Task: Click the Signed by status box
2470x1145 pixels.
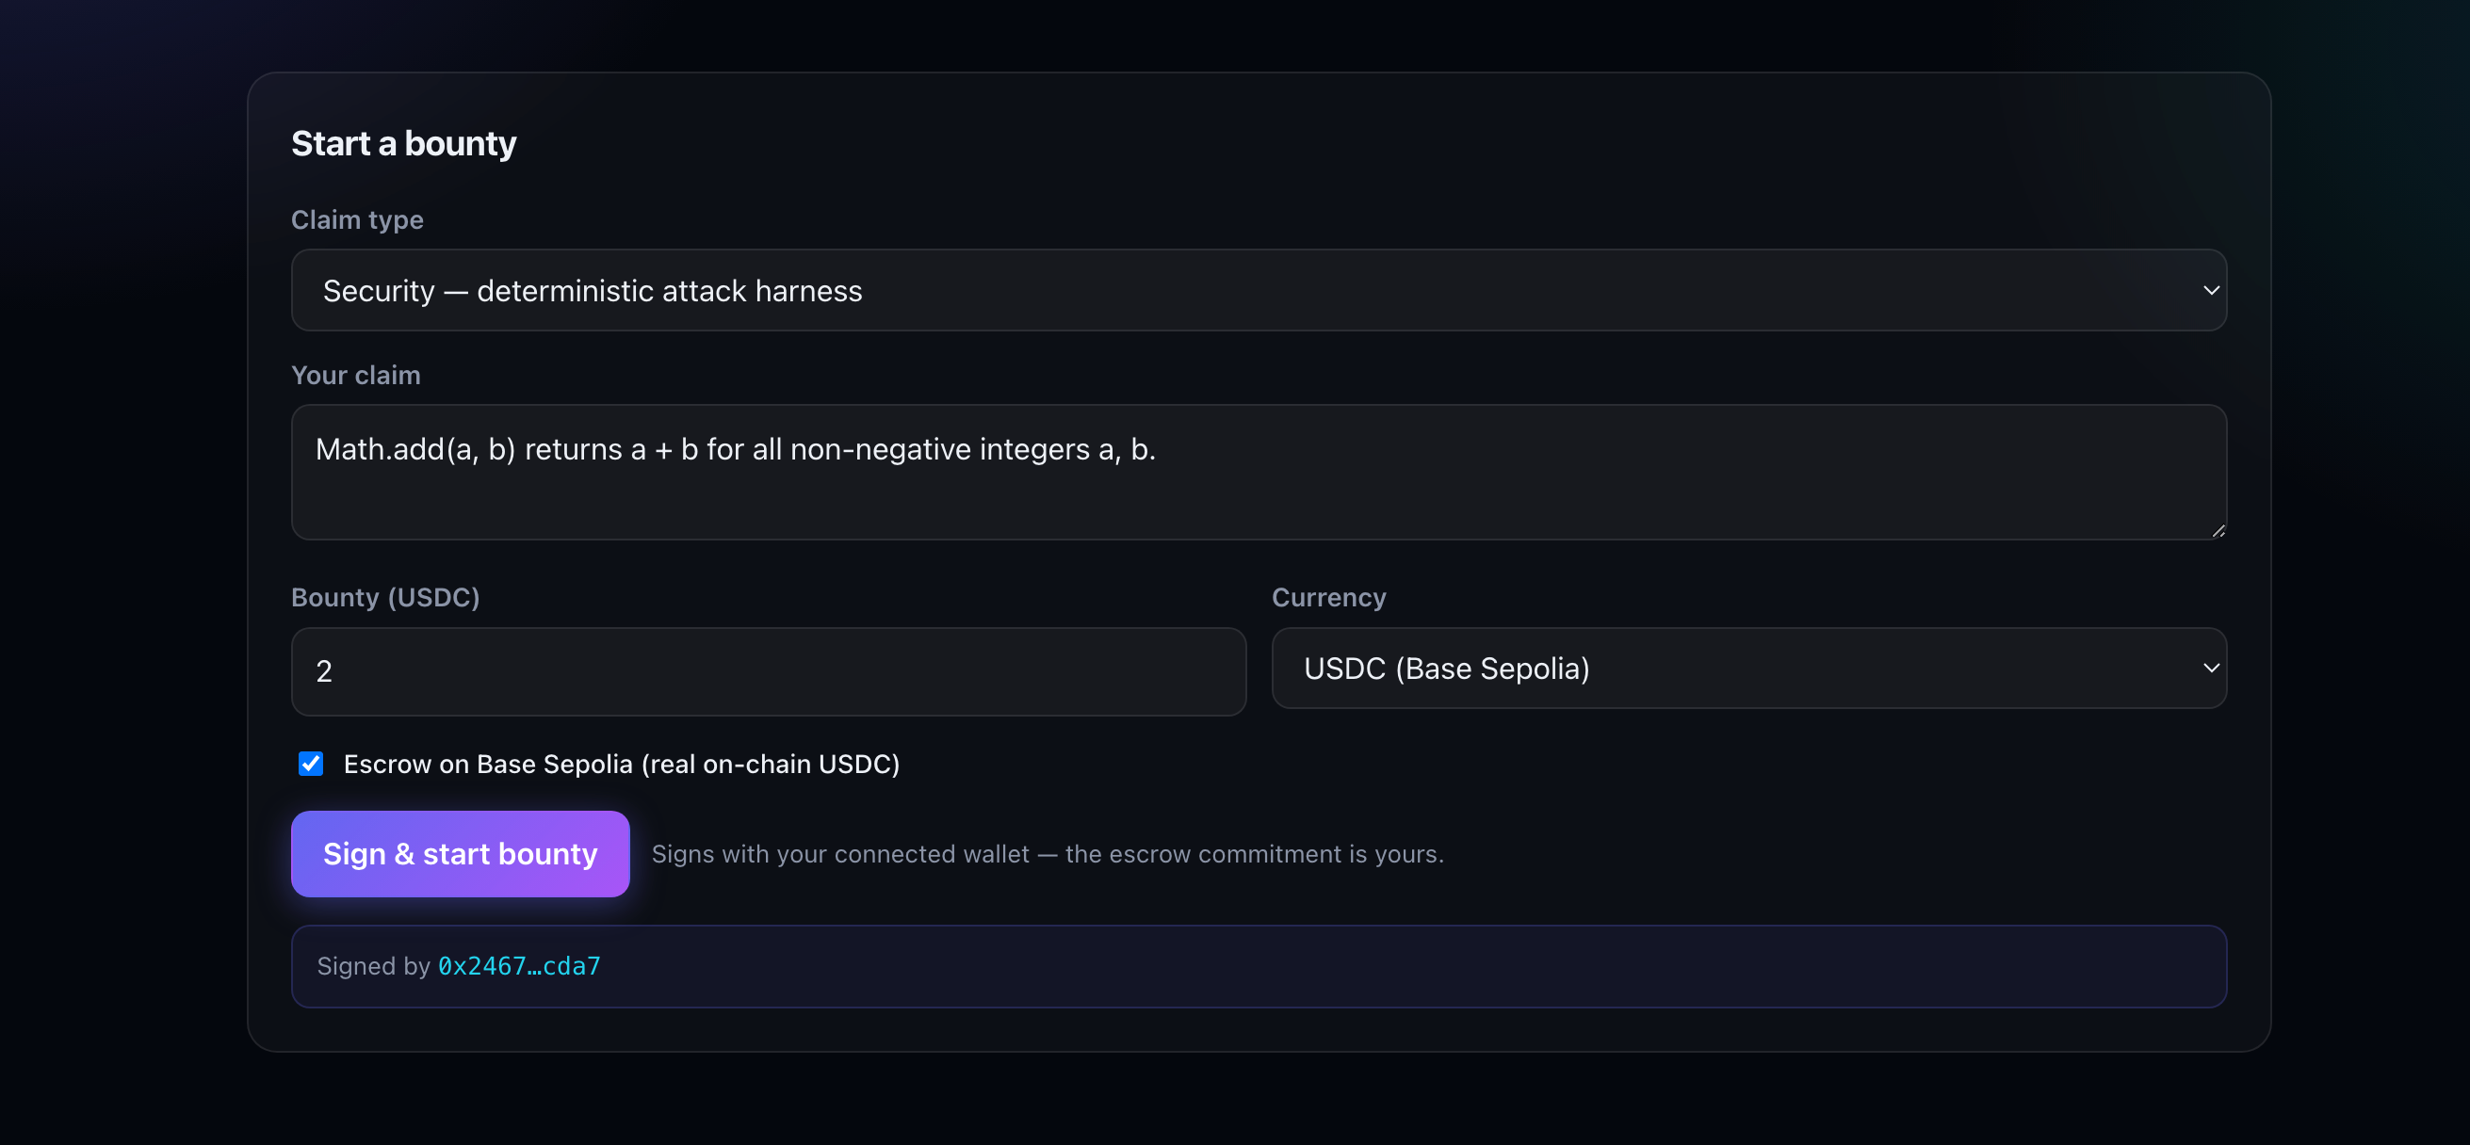Action: coord(1258,966)
